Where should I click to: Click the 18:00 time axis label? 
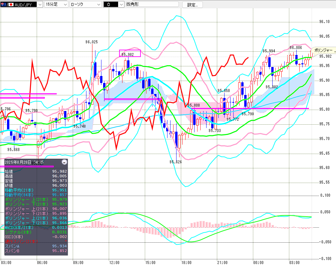186,263
